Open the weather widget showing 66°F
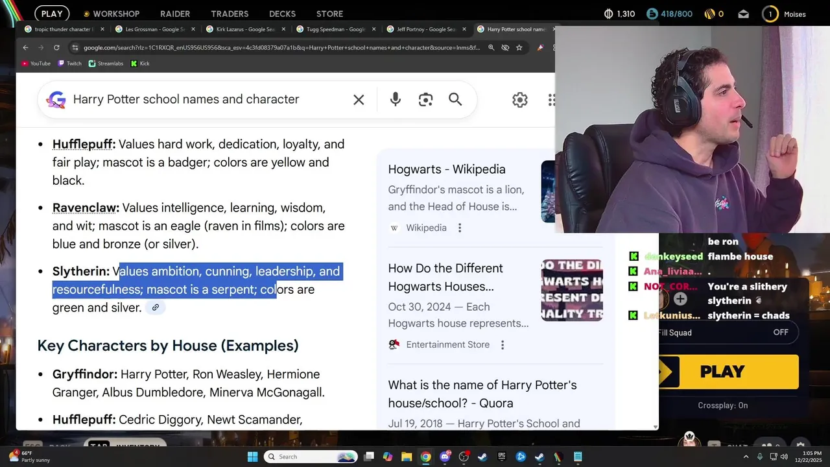This screenshot has width=830, height=467. point(30,457)
